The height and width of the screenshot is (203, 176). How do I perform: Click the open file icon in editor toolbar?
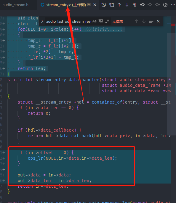click(x=111, y=5)
